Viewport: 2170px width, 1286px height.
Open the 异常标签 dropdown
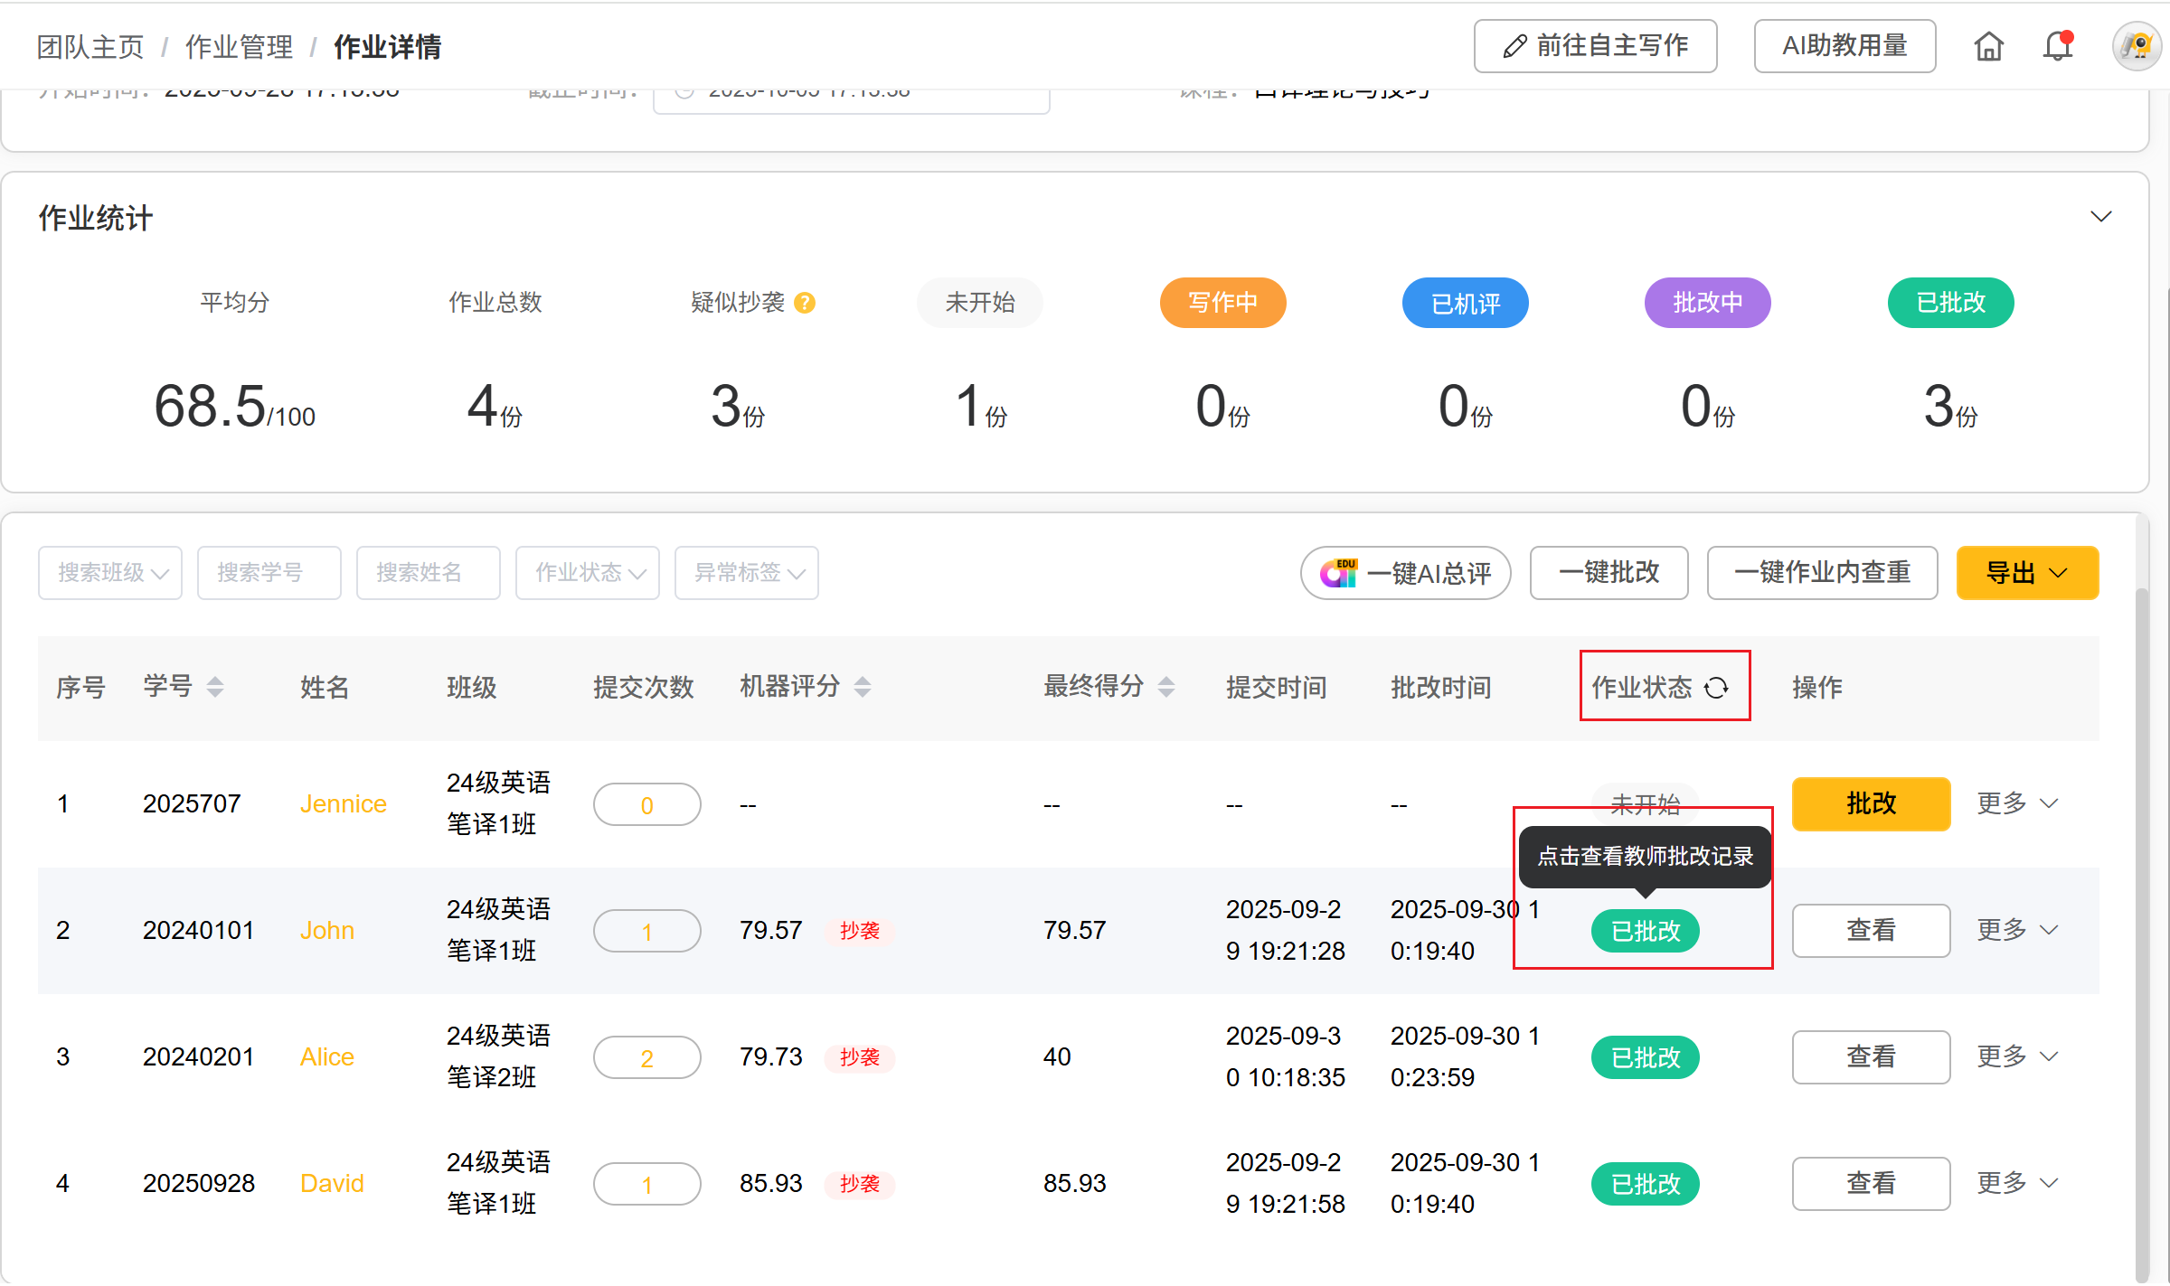click(747, 573)
